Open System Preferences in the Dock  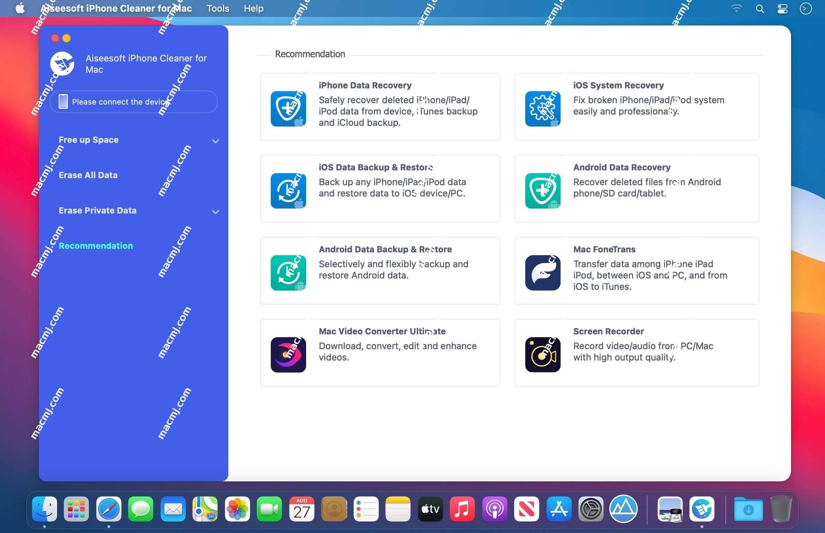tap(591, 509)
